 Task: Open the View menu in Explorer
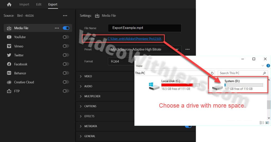coord(139,66)
